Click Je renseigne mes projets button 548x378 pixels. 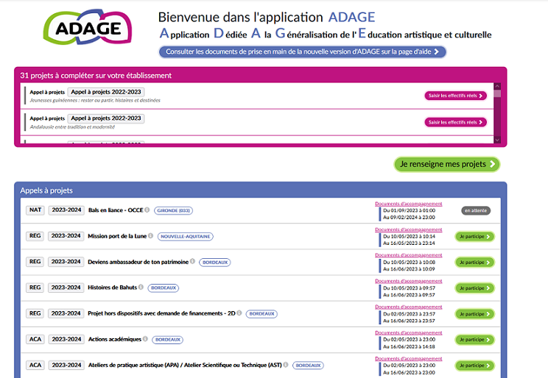(447, 164)
